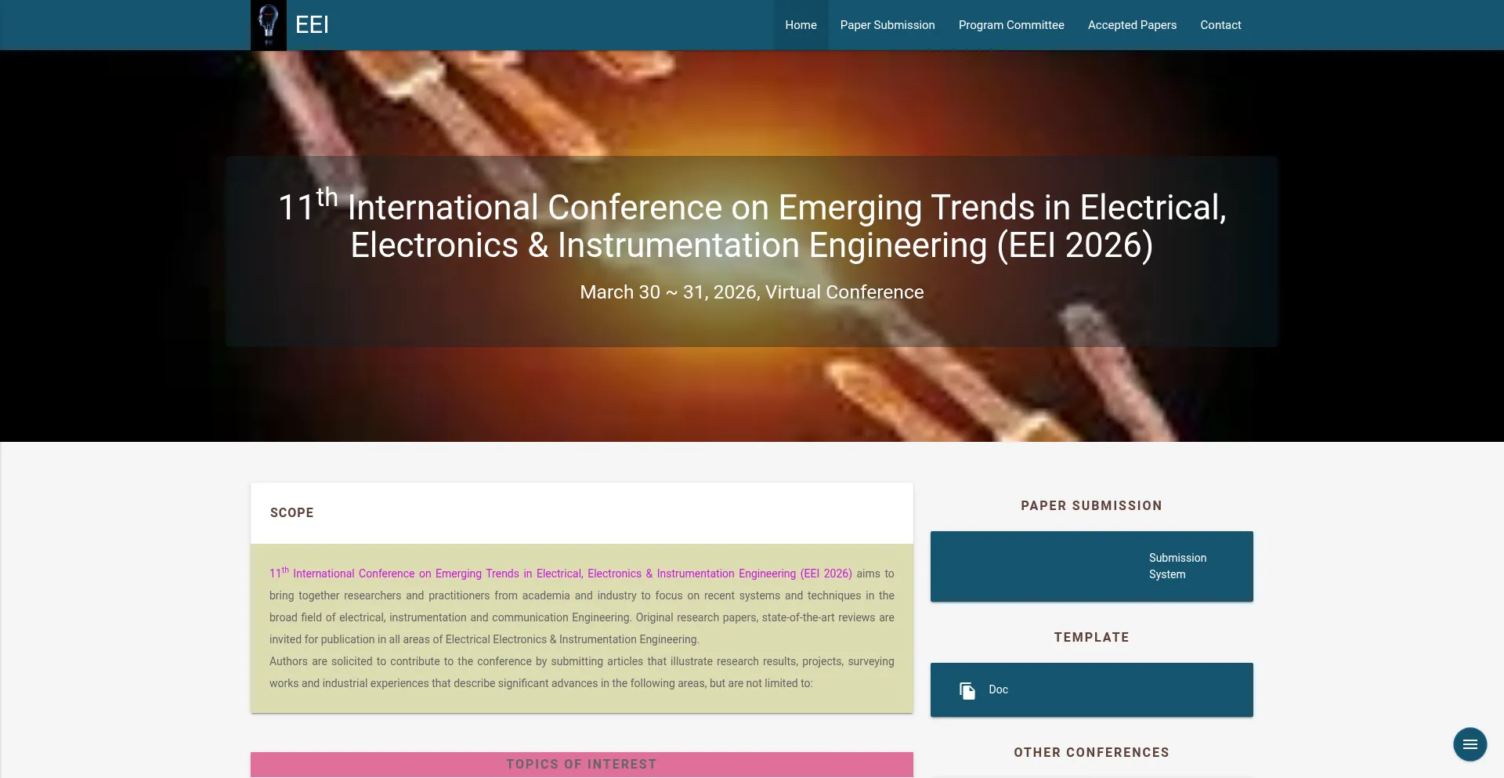Select Home in the navigation bar
This screenshot has height=778, width=1504.
801,24
